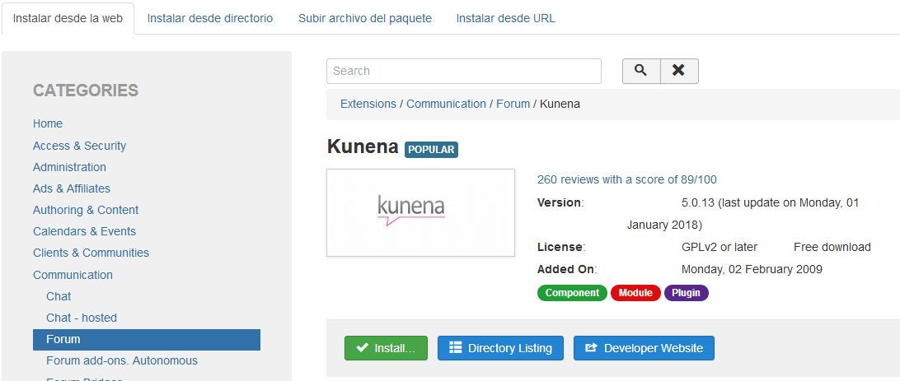The height and width of the screenshot is (381, 900).
Task: Clear search with the X button
Action: 679,71
